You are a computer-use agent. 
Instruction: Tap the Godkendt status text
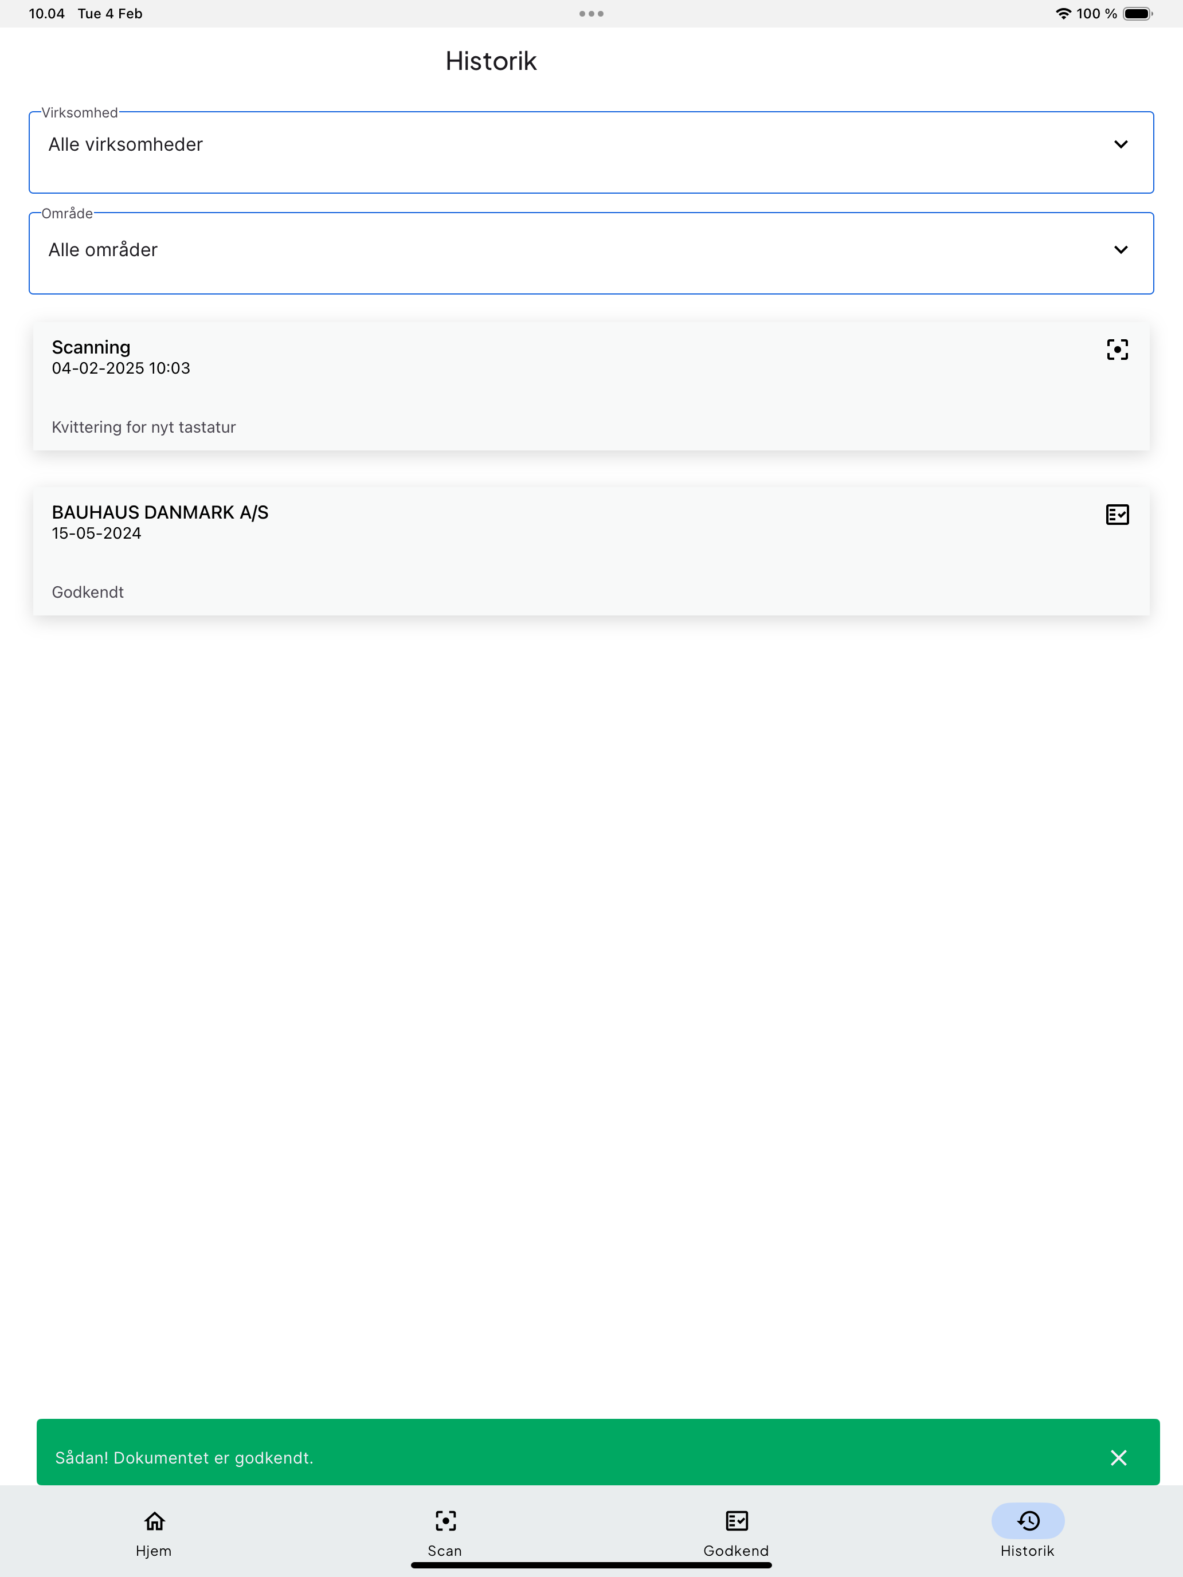(88, 593)
